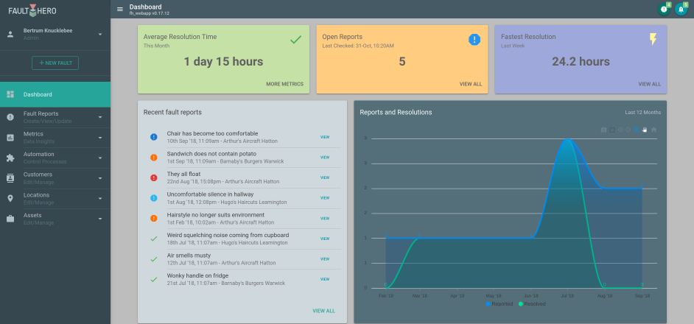Viewport: 694px width, 324px height.
Task: Click the hamburger menu icon
Action: (120, 9)
